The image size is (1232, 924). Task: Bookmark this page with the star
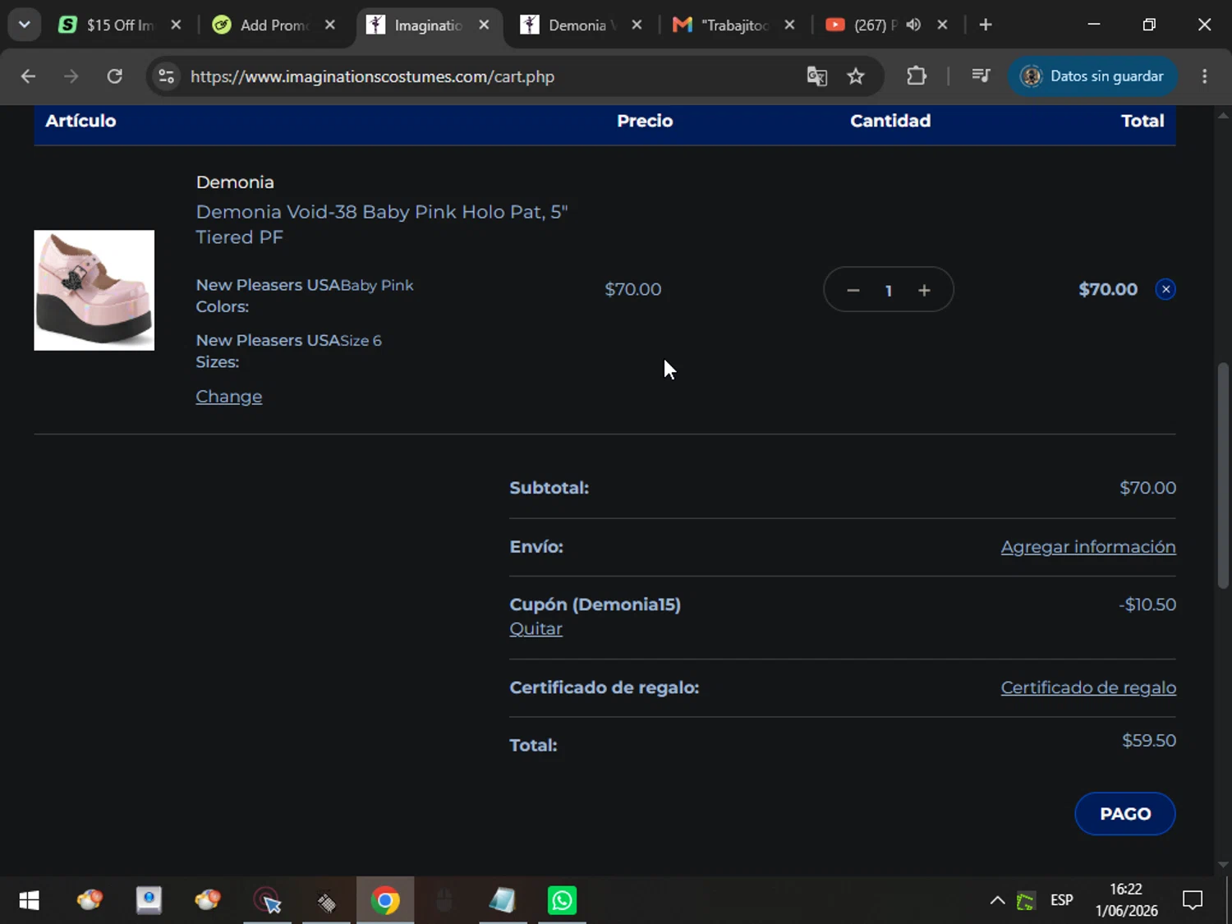856,76
